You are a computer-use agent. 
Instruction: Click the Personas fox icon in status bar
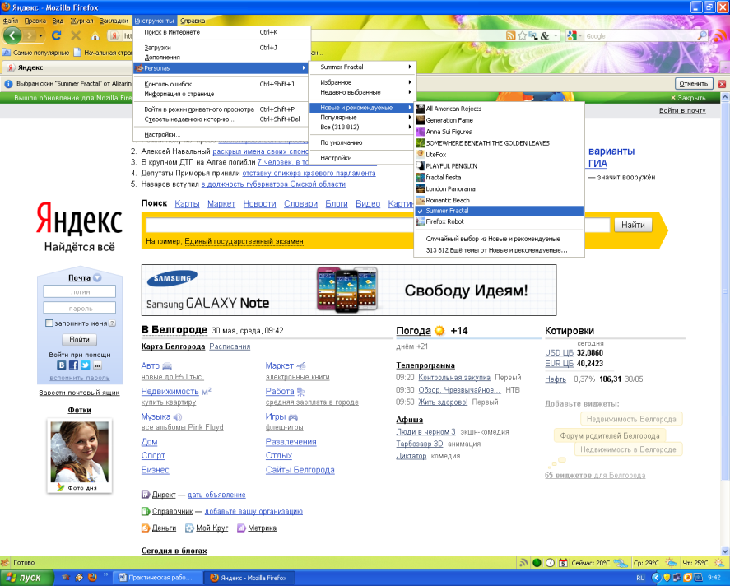click(5, 562)
